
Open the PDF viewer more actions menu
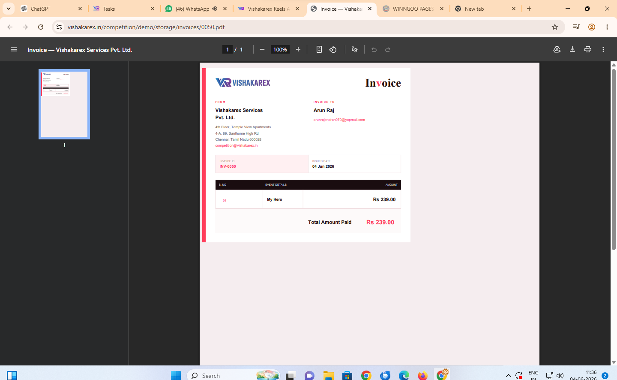click(x=603, y=49)
